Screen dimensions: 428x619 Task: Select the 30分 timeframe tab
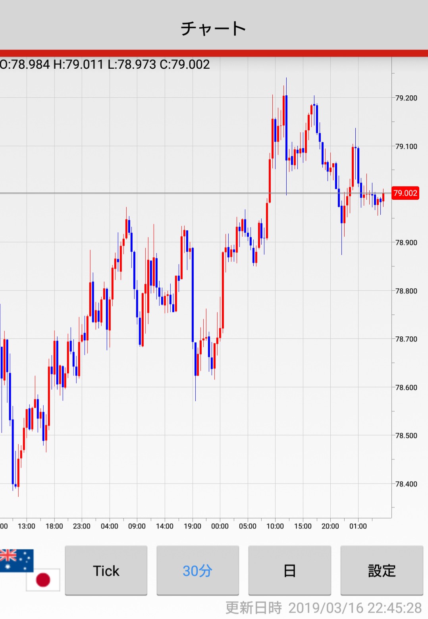[x=198, y=571]
